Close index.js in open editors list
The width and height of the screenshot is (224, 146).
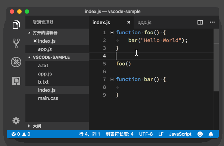(x=35, y=41)
